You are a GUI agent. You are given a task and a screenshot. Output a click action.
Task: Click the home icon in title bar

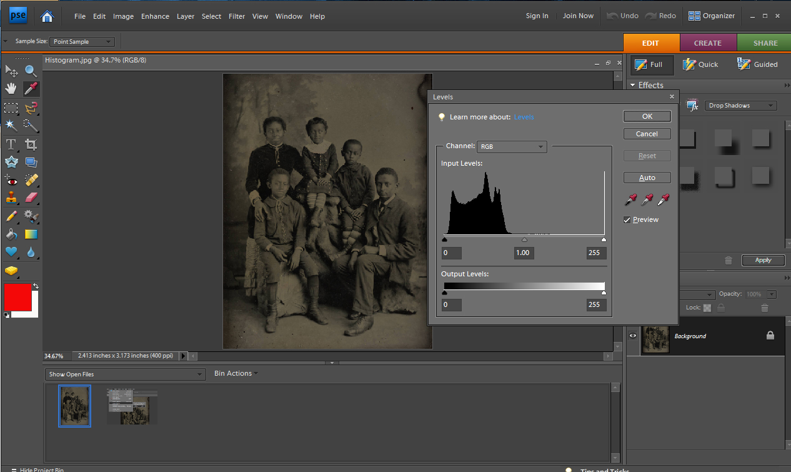(x=47, y=16)
